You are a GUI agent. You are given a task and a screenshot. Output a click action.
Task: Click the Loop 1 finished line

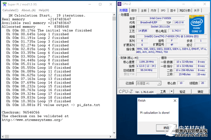(37, 34)
